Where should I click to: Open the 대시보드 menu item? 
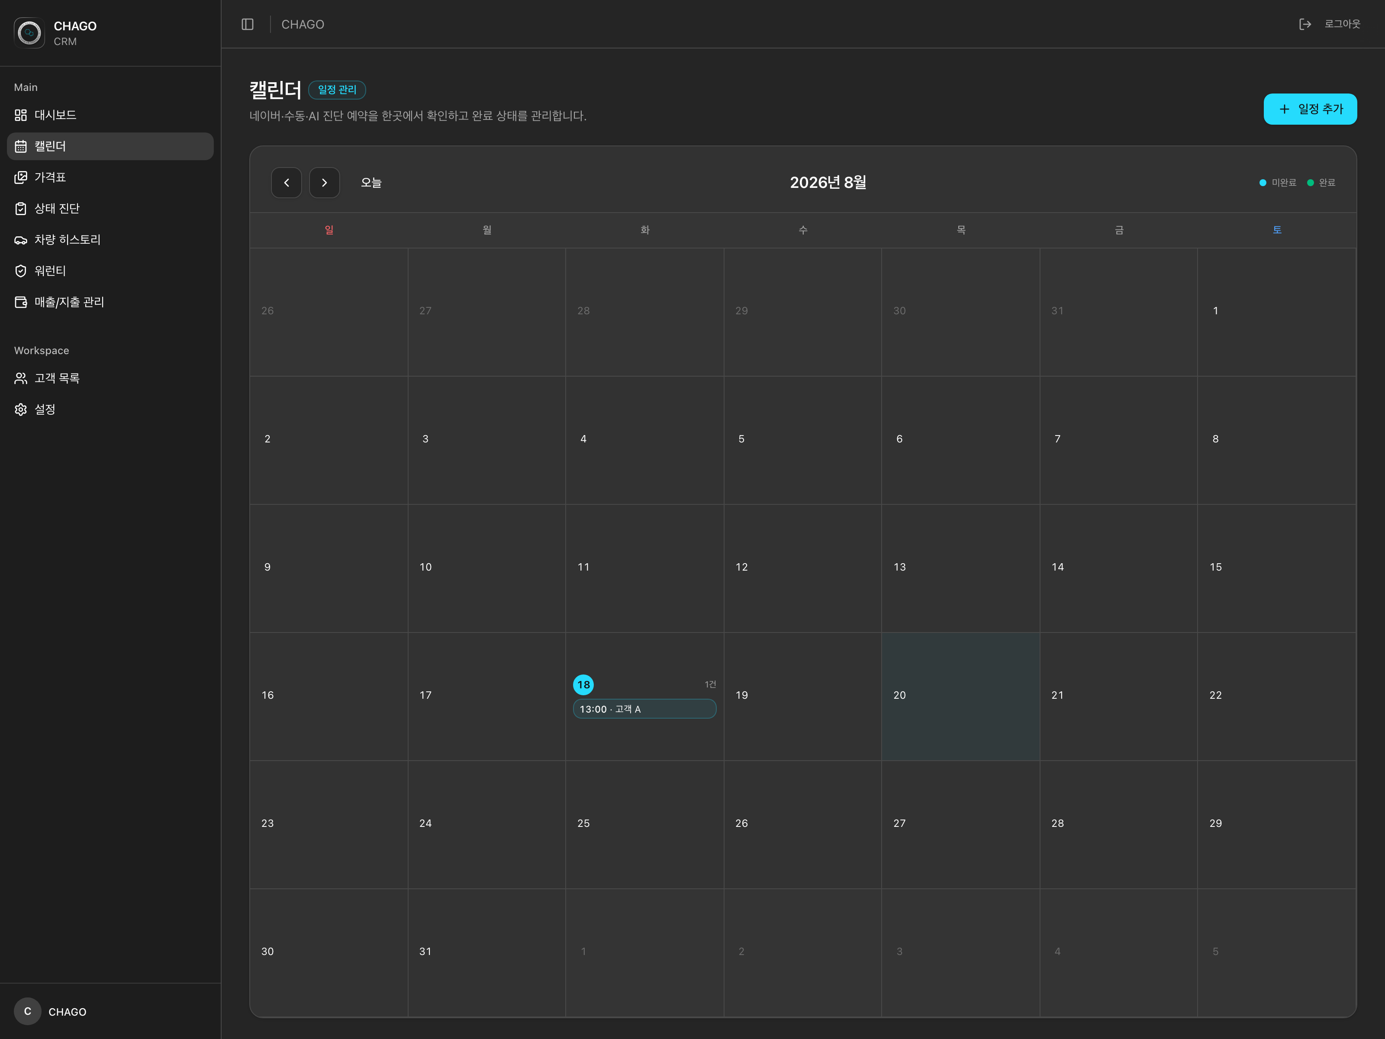point(110,115)
